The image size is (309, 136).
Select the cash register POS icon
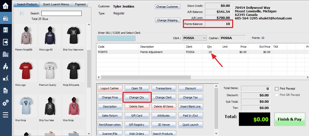coord(6,18)
